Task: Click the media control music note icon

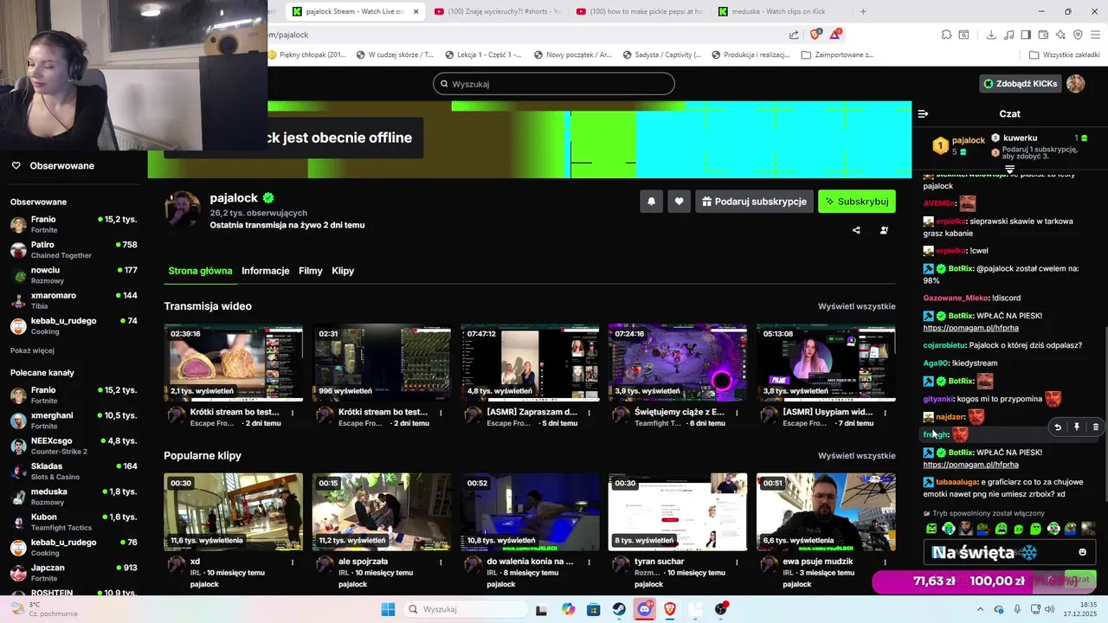Action: click(x=1008, y=35)
